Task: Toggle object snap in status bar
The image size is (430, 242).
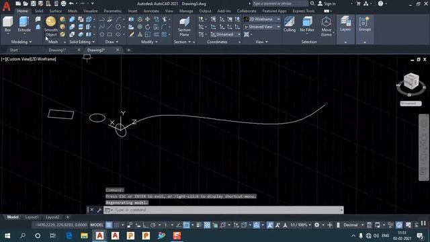Action: pos(186,225)
